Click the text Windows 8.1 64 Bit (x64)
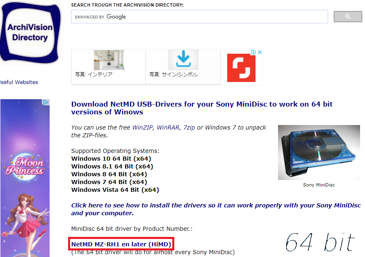The height and width of the screenshot is (257, 365). point(112,166)
